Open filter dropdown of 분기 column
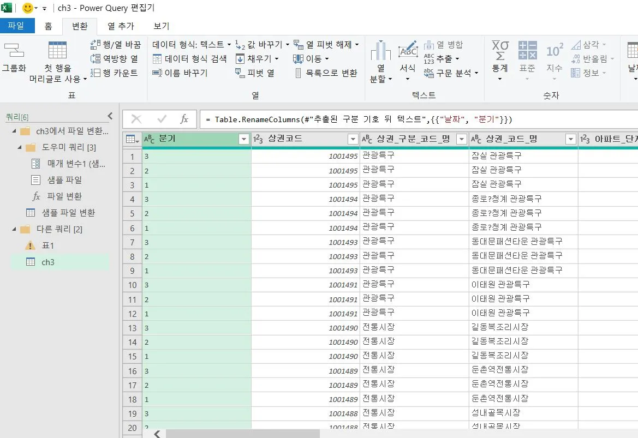The width and height of the screenshot is (638, 438). pyautogui.click(x=244, y=139)
